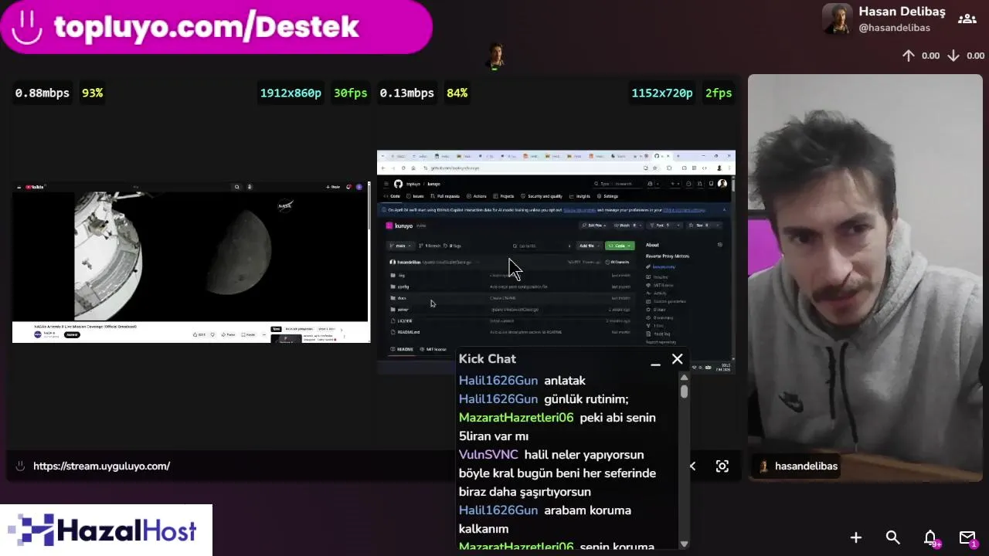Open GitHub Code tab
This screenshot has width=989, height=556.
pyautogui.click(x=393, y=196)
